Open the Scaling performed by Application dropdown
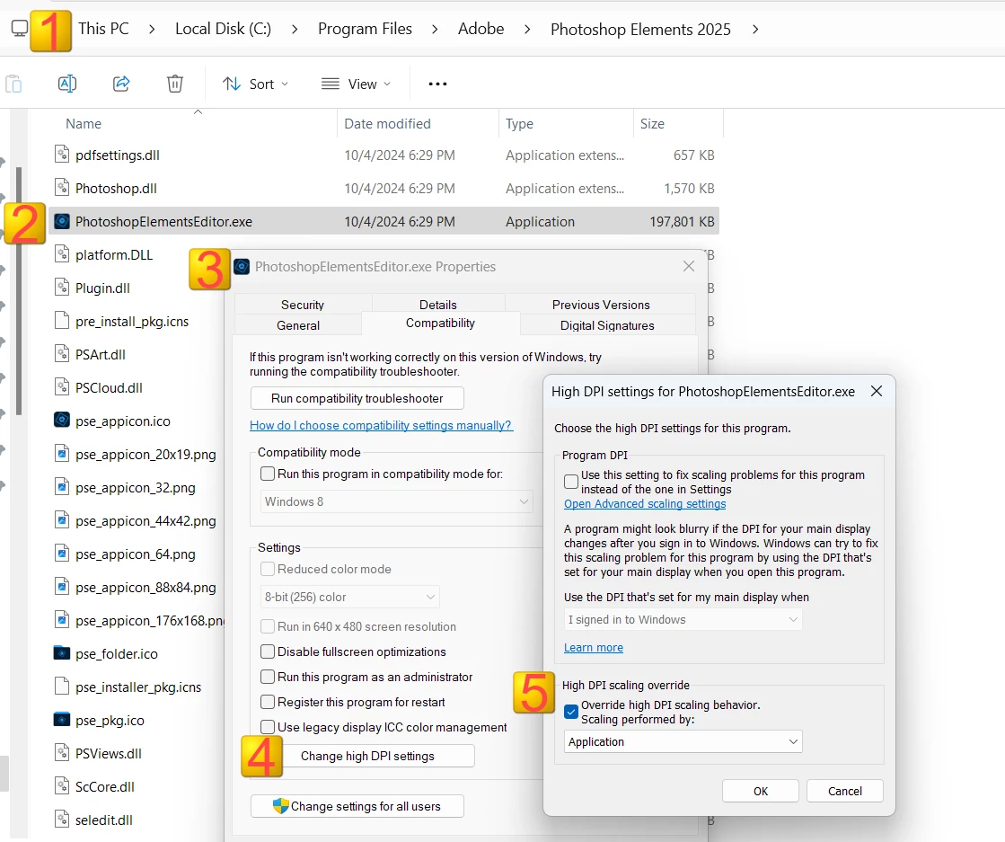The width and height of the screenshot is (1005, 842). coord(683,741)
